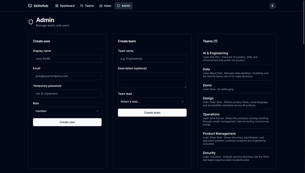Click the Team lead chevron arrow
The image size is (305, 173).
[x=182, y=102]
